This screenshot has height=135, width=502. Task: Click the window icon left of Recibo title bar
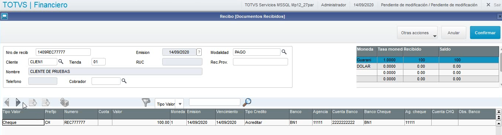tap(4, 16)
